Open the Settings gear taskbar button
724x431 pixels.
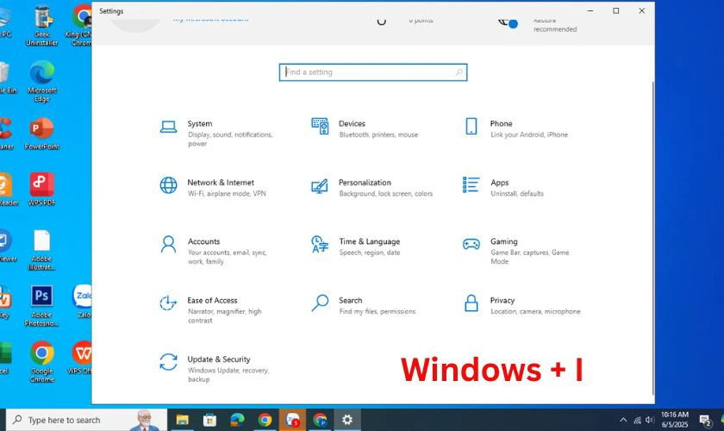click(347, 420)
